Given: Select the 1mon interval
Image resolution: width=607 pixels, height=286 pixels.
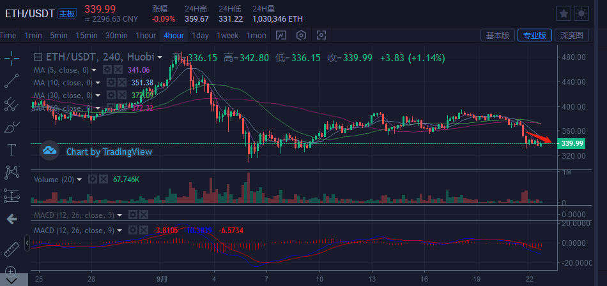Looking at the screenshot, I should pyautogui.click(x=256, y=36).
